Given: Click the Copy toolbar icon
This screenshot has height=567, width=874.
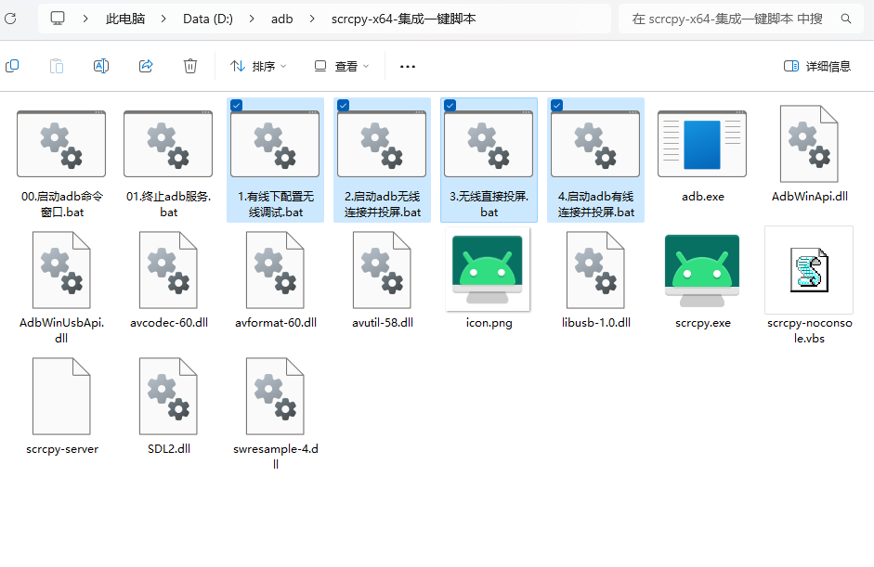Looking at the screenshot, I should pos(12,66).
